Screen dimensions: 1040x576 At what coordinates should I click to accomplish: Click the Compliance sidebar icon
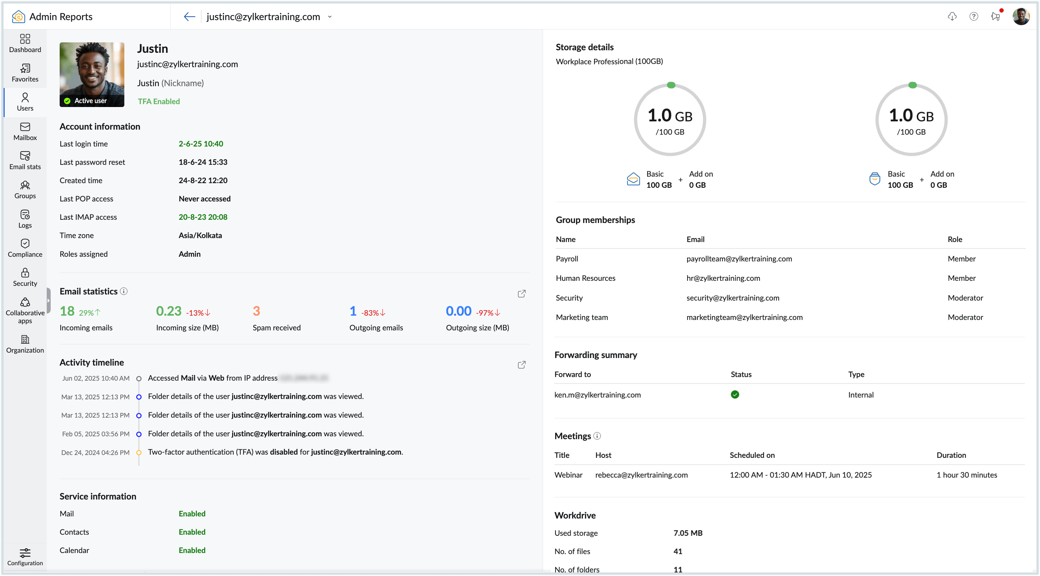click(25, 248)
